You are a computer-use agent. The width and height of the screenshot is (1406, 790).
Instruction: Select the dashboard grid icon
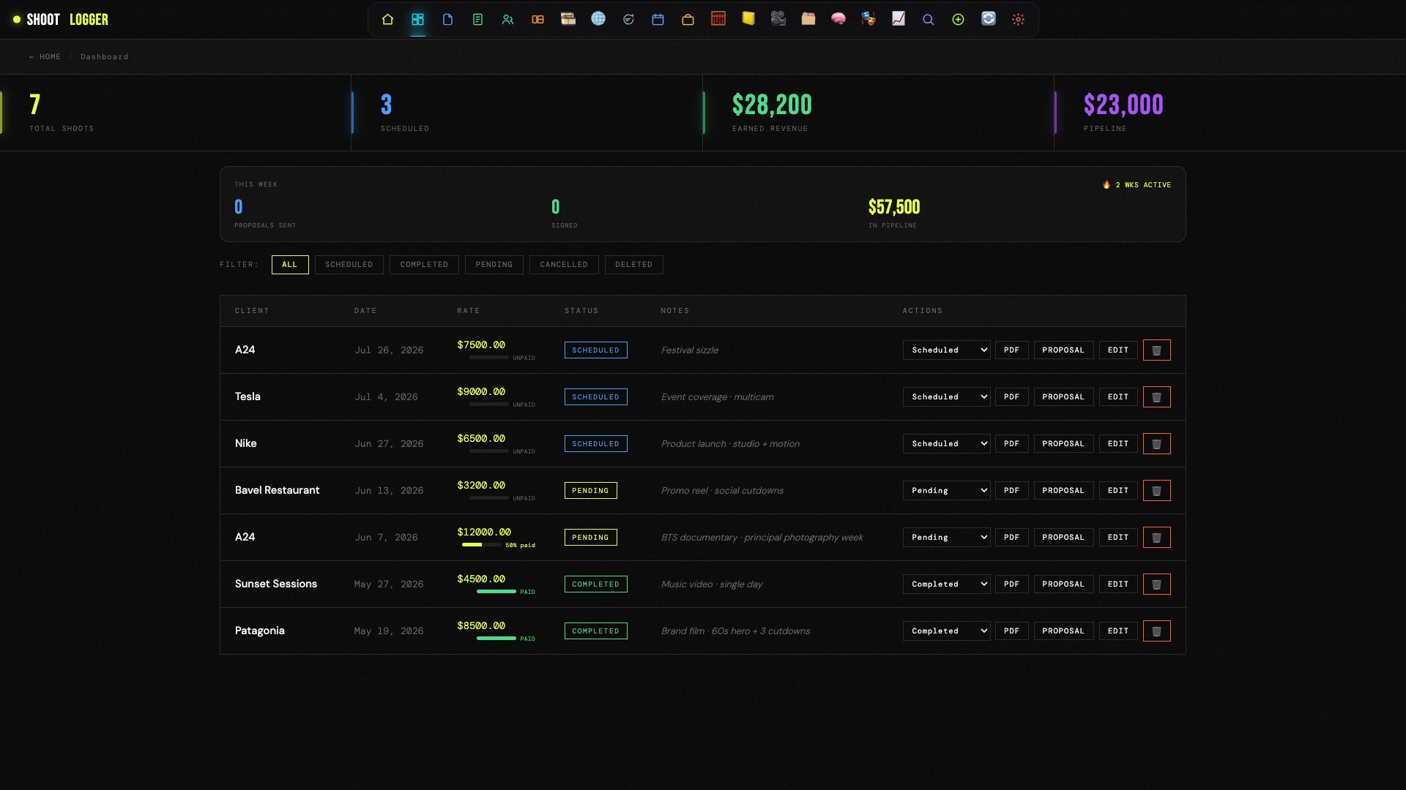(417, 20)
